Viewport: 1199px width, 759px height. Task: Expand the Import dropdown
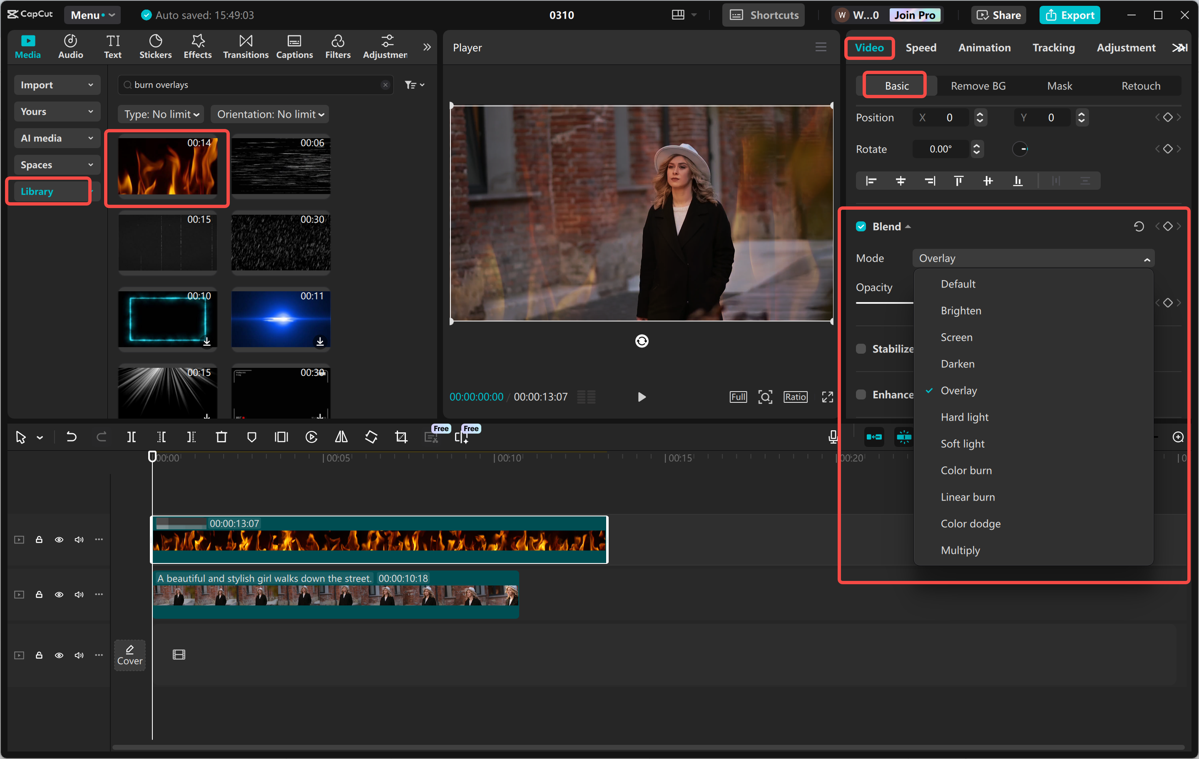[x=57, y=84]
